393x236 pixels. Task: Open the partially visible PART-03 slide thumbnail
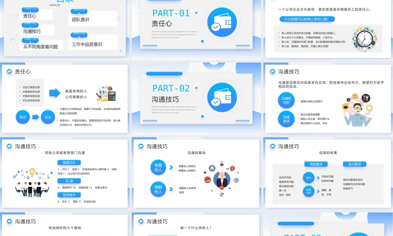[328, 224]
